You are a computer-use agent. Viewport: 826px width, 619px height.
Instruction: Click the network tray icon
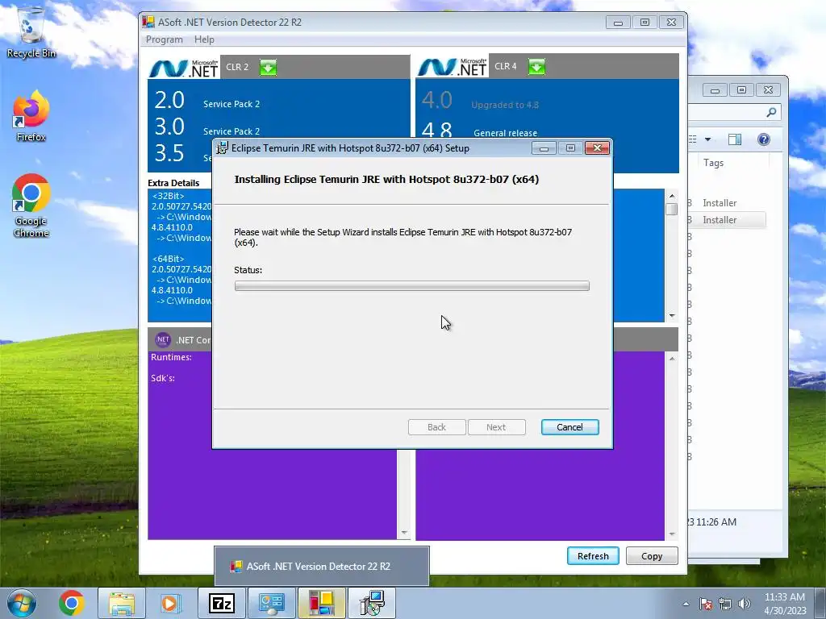tap(725, 604)
